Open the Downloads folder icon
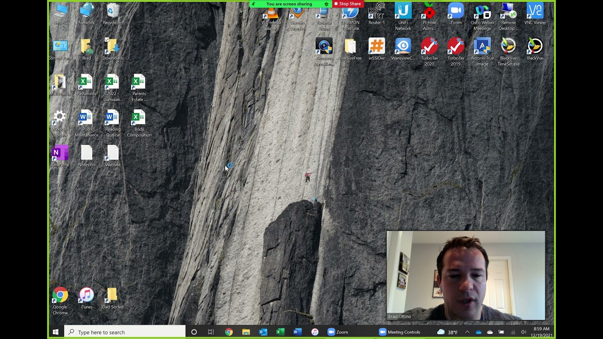This screenshot has height=339, width=603. [113, 49]
